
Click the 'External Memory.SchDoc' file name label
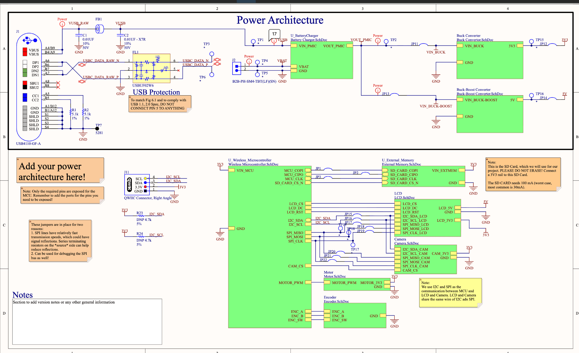coord(401,164)
